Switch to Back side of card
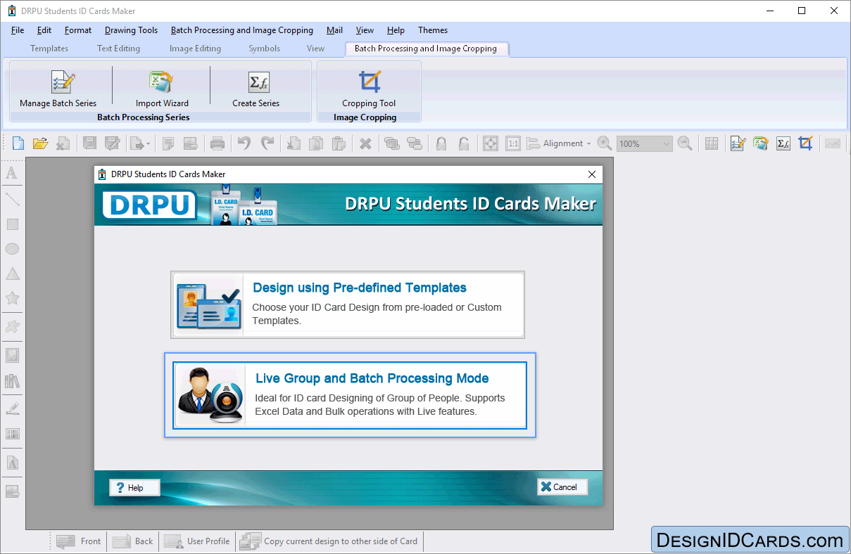 (133, 541)
